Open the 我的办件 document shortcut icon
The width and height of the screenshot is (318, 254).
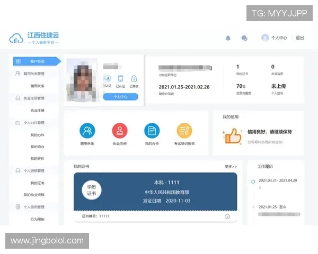coord(152,131)
